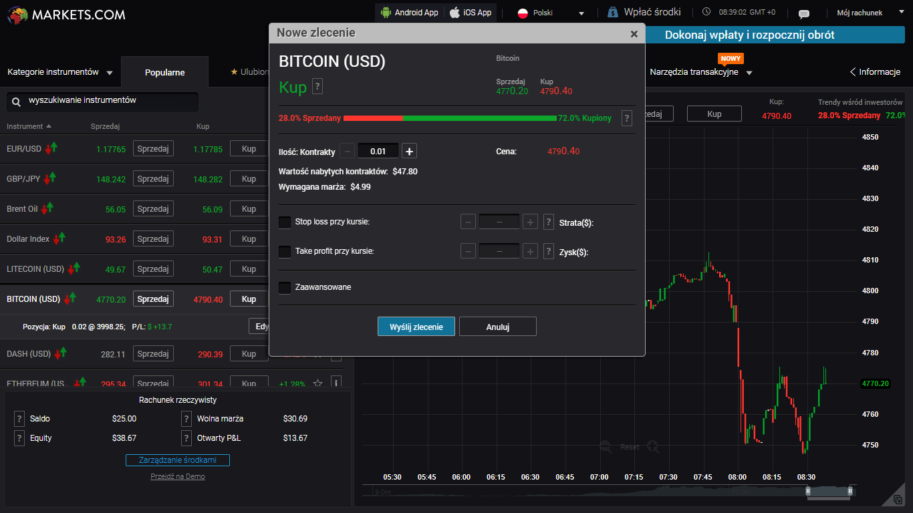
Task: Click Sprzedaj button for EUR/USD
Action: click(x=153, y=149)
